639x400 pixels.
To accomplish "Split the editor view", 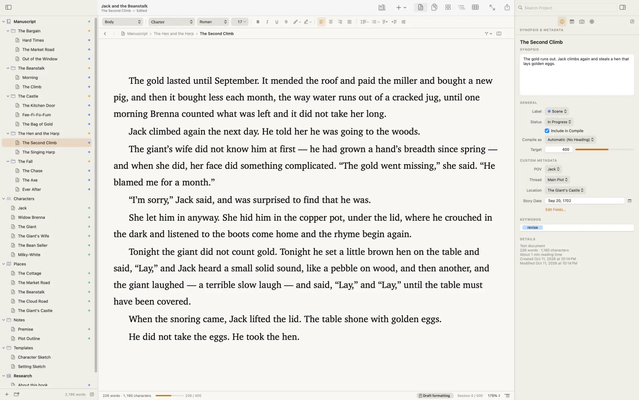I will 499,34.
